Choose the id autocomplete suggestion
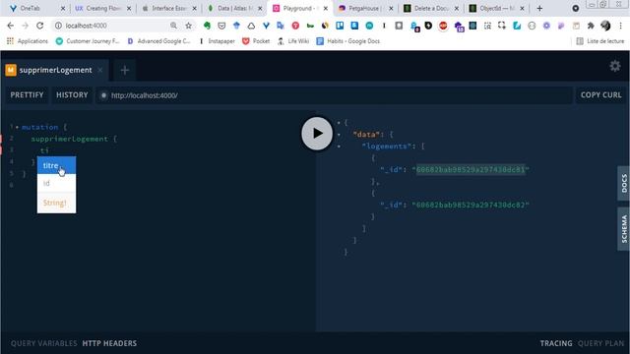This screenshot has width=630, height=354. pos(56,183)
